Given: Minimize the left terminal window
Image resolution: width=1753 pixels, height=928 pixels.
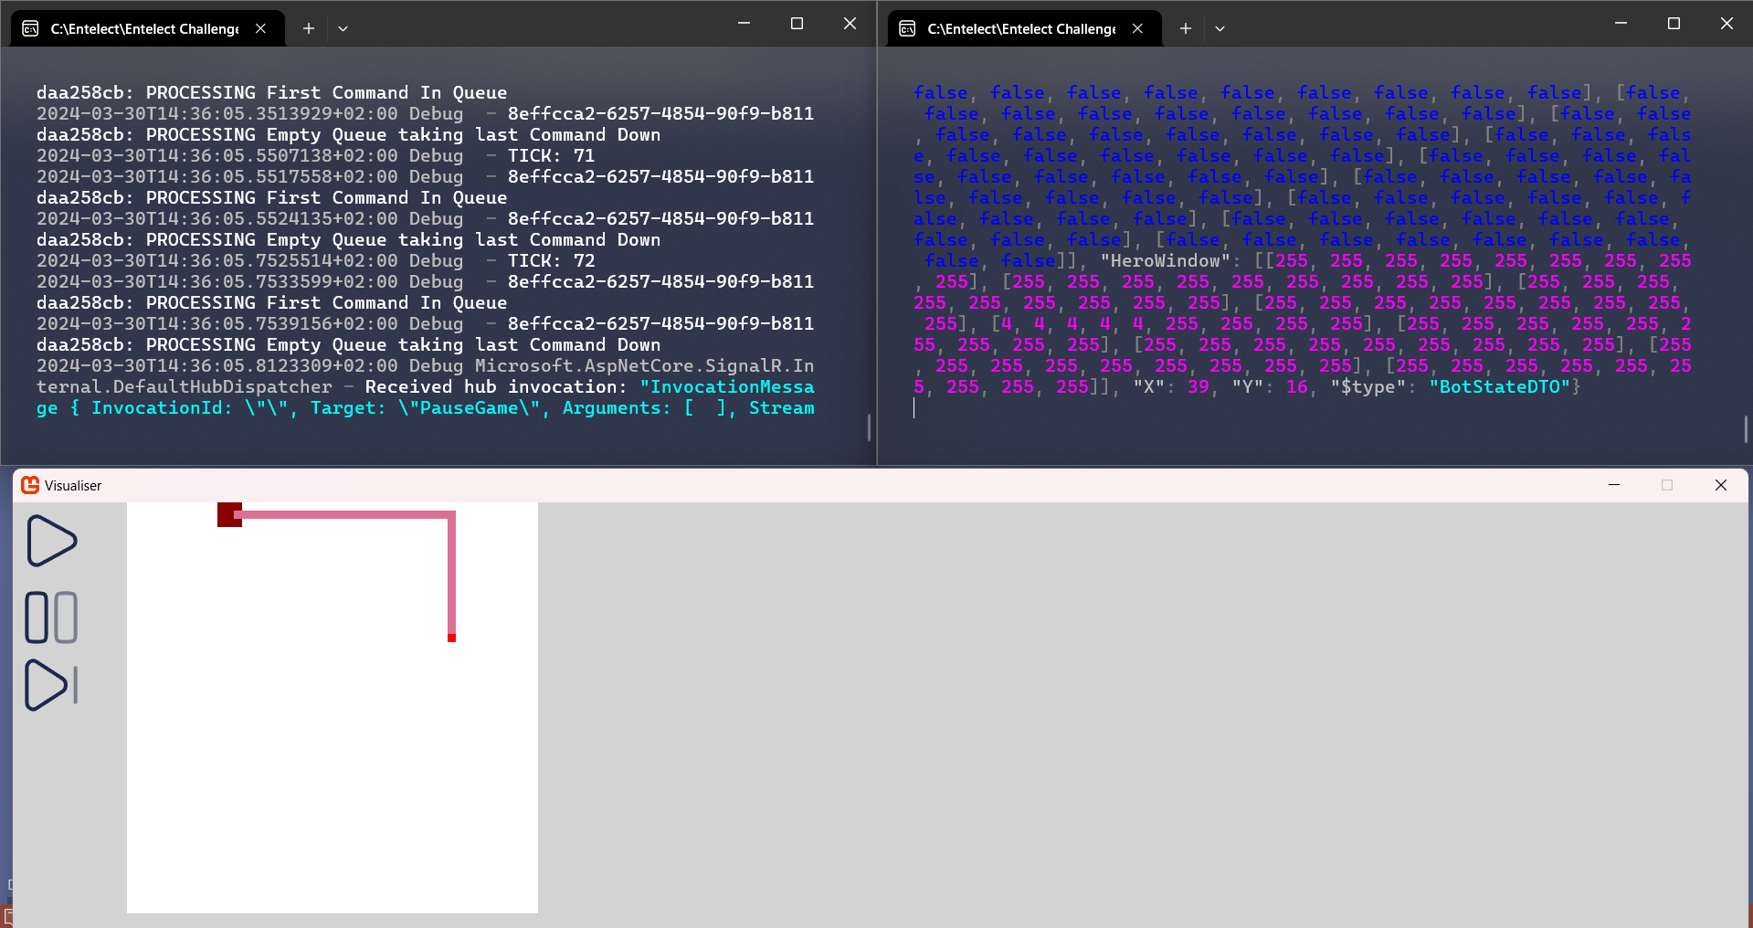Looking at the screenshot, I should tap(744, 24).
